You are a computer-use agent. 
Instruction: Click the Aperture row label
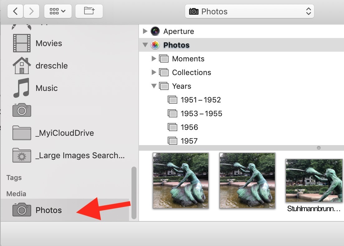[x=179, y=31]
